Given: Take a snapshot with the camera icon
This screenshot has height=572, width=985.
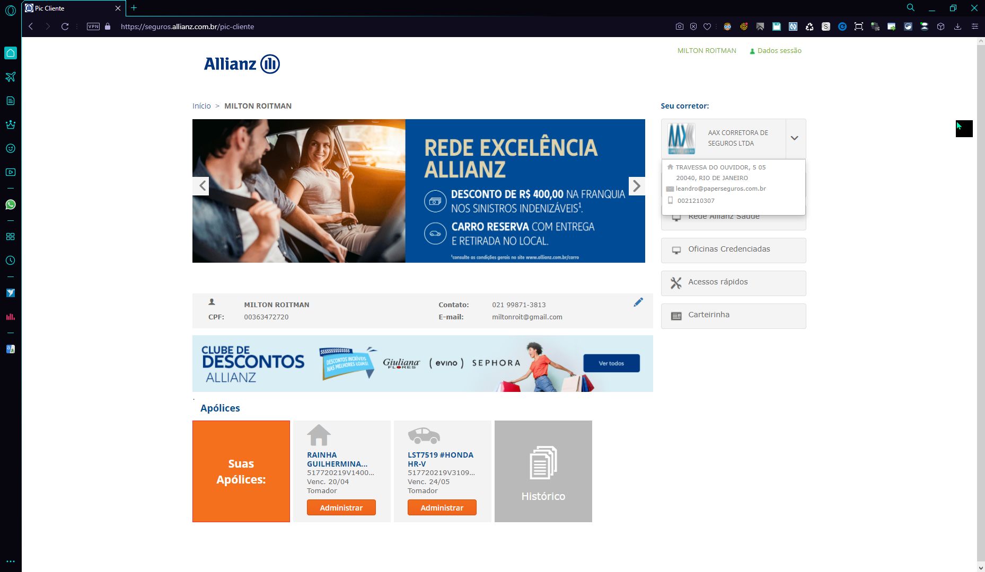Looking at the screenshot, I should (x=680, y=26).
